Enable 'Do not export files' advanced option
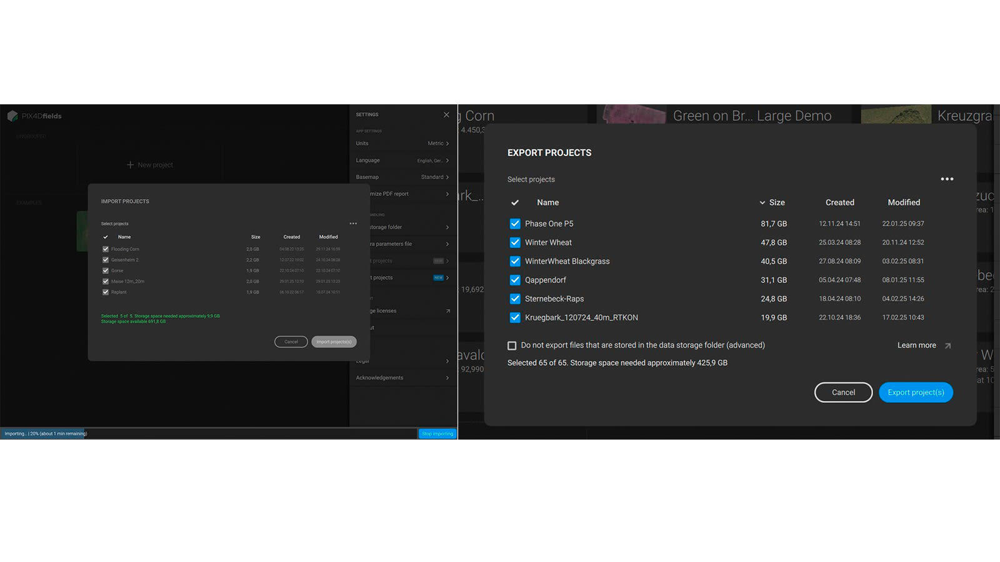The width and height of the screenshot is (1000, 562). tap(512, 346)
